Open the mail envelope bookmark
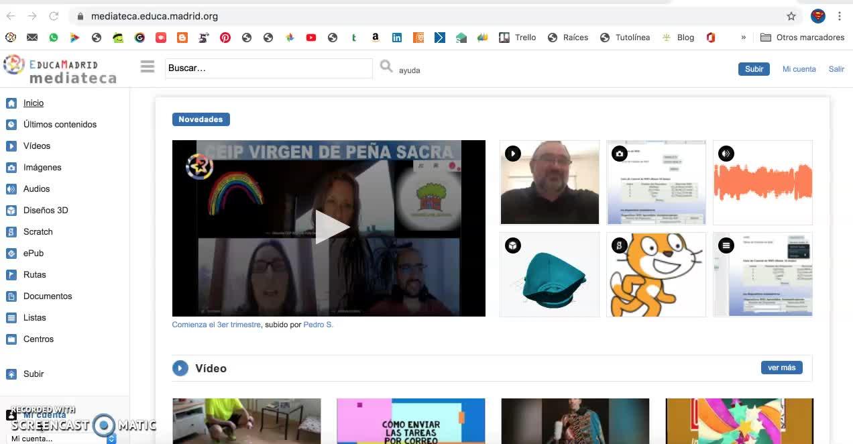 [32, 38]
